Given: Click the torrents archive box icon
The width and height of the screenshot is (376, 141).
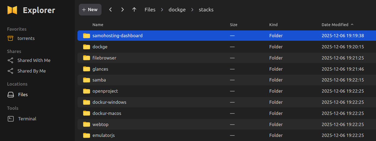Looking at the screenshot, I should (10, 38).
